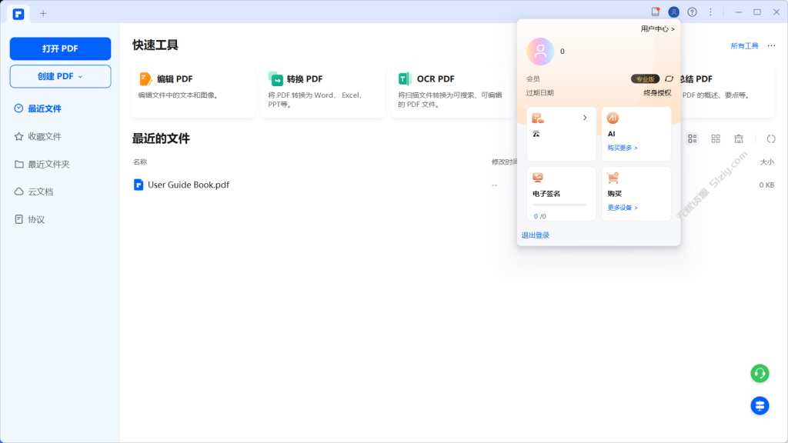Open the green customer service headset icon
Viewport: 788px width, 443px height.
[x=758, y=373]
